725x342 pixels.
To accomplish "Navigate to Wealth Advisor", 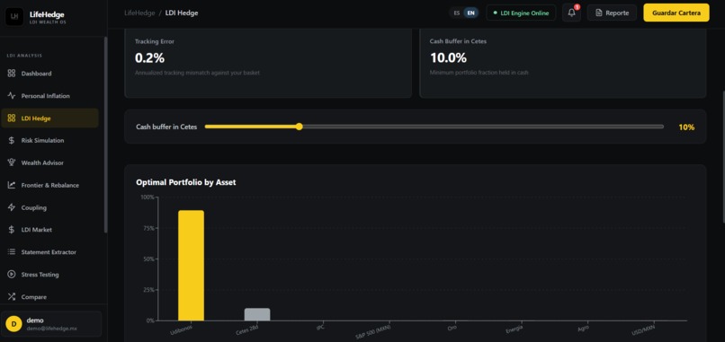I will [50, 162].
